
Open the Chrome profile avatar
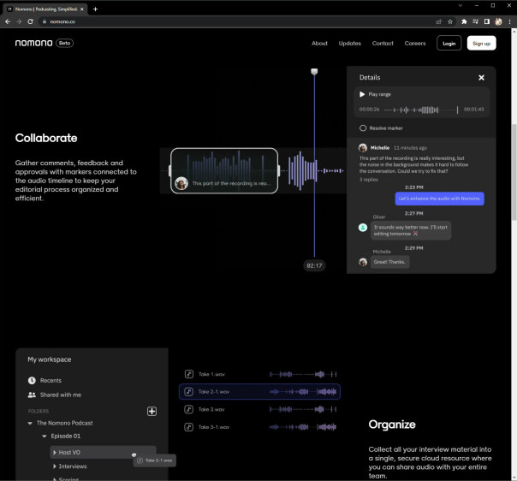[x=498, y=21]
